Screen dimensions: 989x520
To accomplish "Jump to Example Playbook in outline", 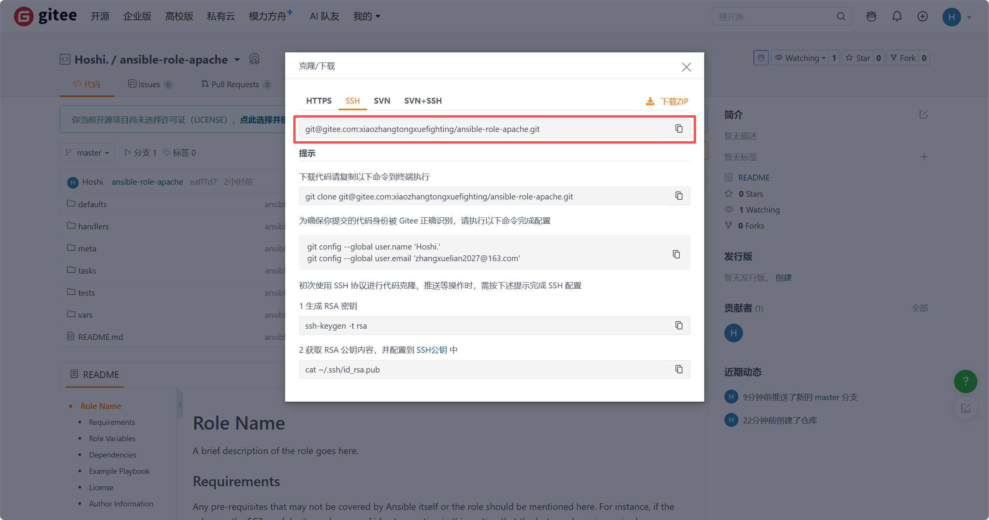I will (x=119, y=471).
